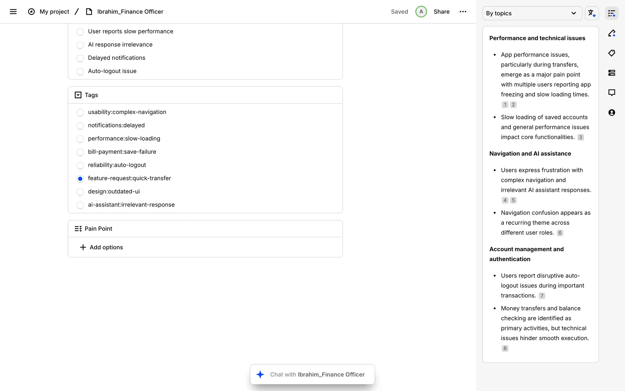This screenshot has width=625, height=391.
Task: Collapse the Tags section header
Action: [x=78, y=95]
